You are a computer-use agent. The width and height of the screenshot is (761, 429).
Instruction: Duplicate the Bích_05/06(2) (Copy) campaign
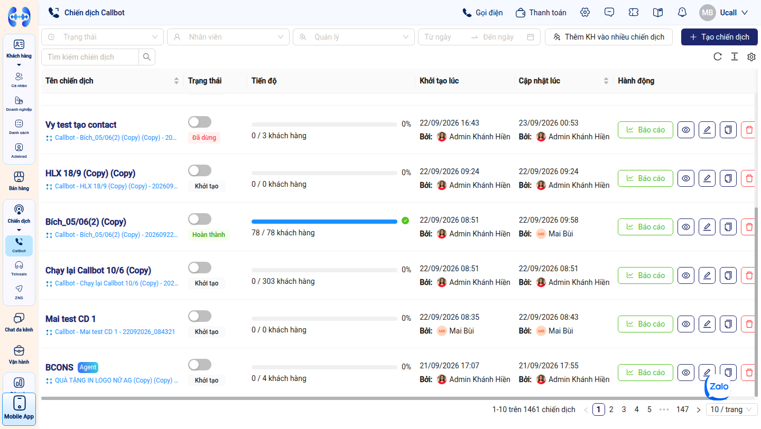pyautogui.click(x=728, y=227)
